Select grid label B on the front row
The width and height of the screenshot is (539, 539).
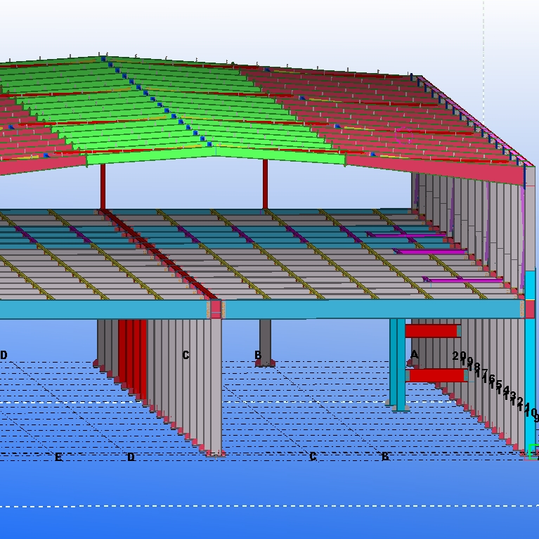pyautogui.click(x=385, y=457)
